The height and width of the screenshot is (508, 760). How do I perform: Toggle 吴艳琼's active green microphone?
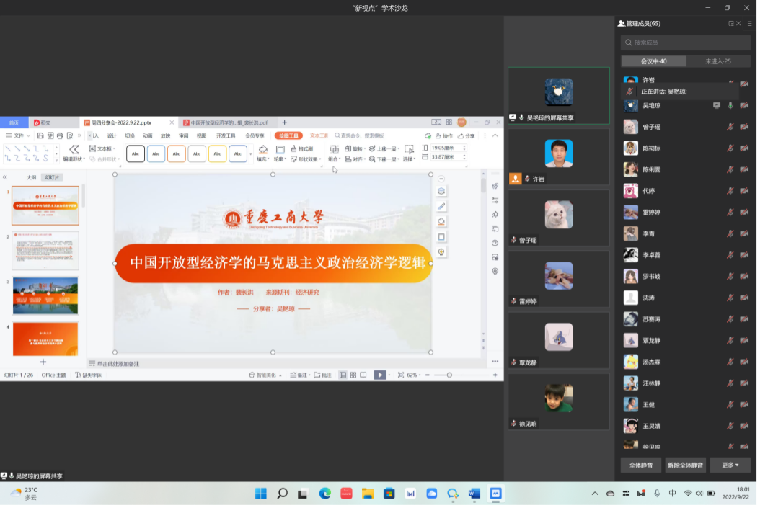(x=730, y=106)
